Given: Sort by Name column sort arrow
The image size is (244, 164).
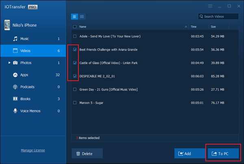Looking at the screenshot, I should coord(186,26).
